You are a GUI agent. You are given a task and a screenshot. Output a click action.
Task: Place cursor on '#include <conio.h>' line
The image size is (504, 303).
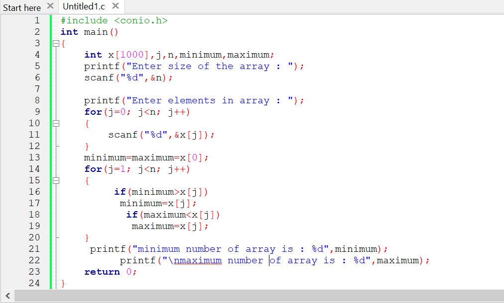tap(114, 20)
